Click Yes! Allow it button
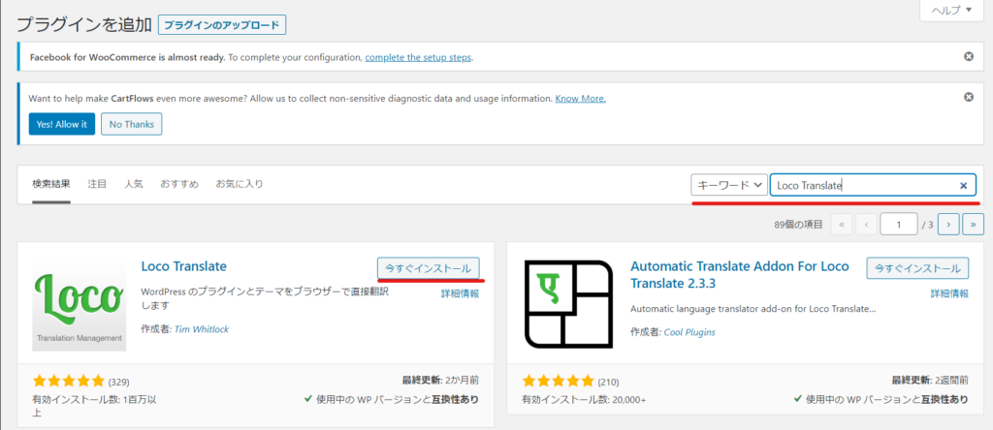993x430 pixels. tap(61, 124)
